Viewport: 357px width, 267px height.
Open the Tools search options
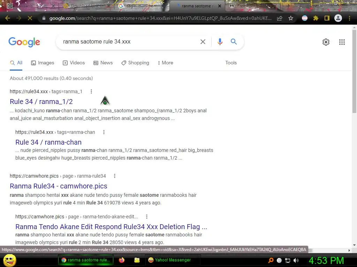231,63
